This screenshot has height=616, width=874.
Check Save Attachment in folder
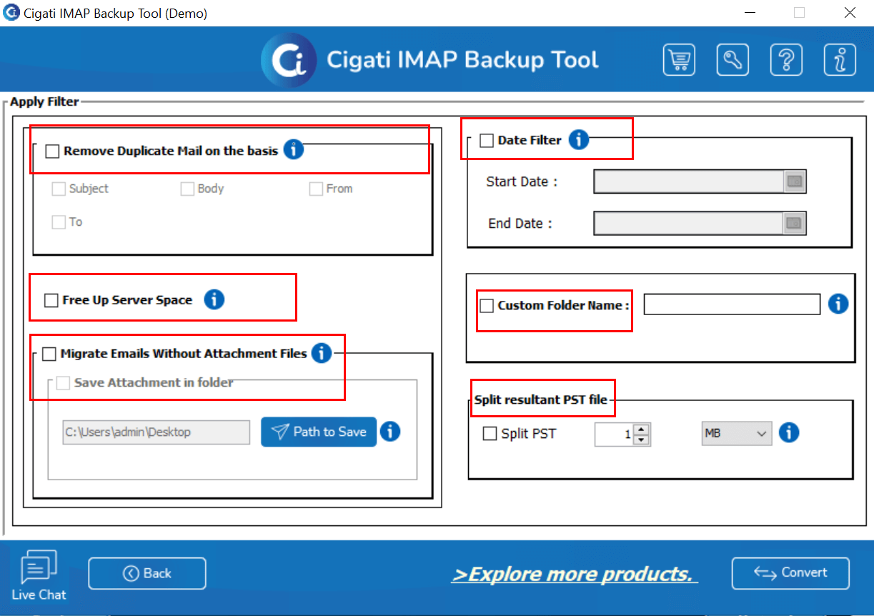[x=63, y=383]
